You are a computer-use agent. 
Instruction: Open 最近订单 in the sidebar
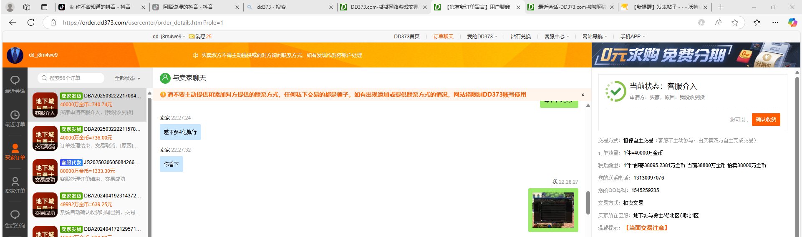pyautogui.click(x=15, y=119)
